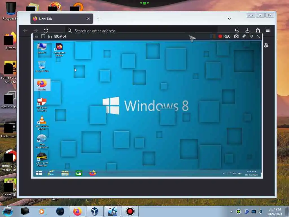Viewport: 289px width, 217px height.
Task: Open the Bandicam recorder hamburger menu
Action: pos(36,36)
